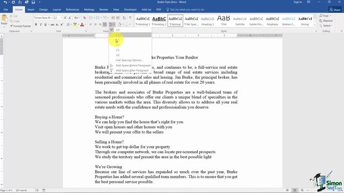Click the Shading paint bucket icon
344x193 pixels.
(119, 25)
